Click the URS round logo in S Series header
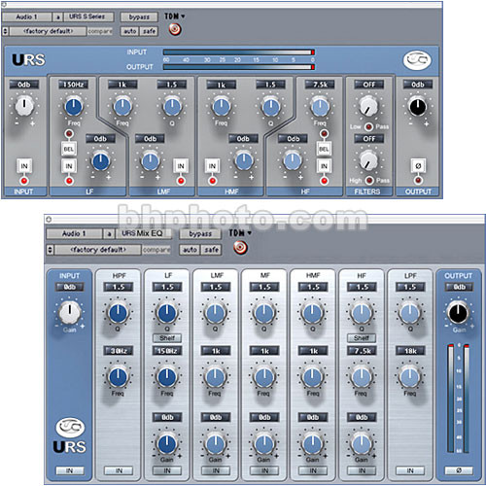486x486 pixels. [x=417, y=60]
